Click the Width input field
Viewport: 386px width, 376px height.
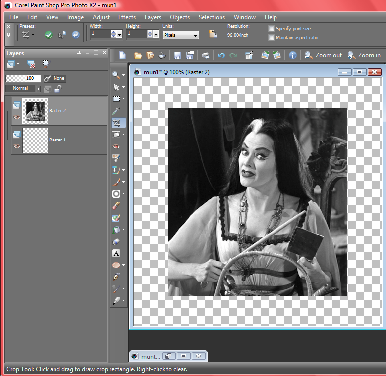100,35
